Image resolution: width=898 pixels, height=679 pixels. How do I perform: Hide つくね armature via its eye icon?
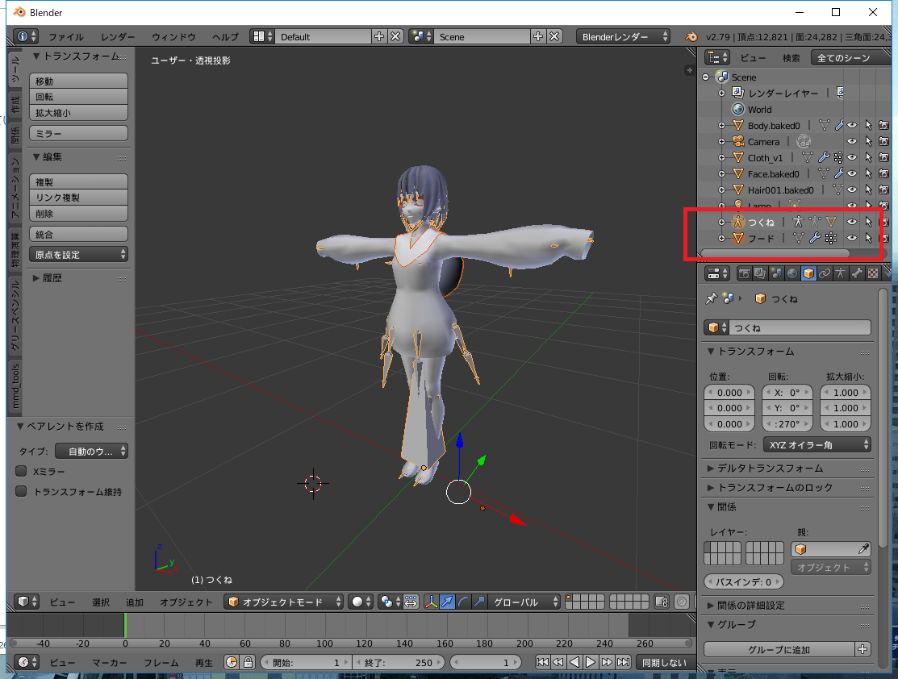point(852,222)
